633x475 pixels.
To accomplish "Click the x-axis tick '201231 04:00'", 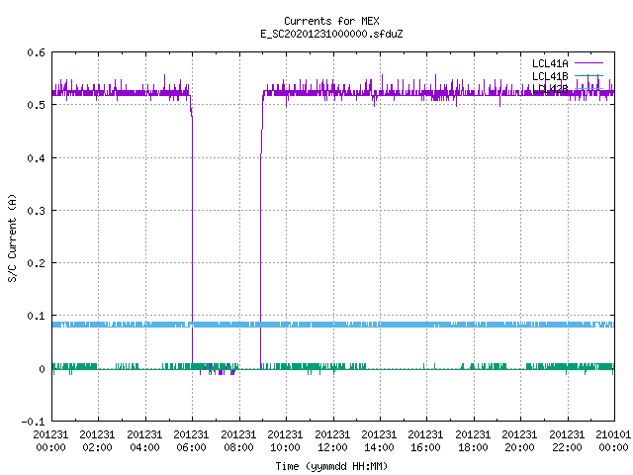I will point(144,441).
